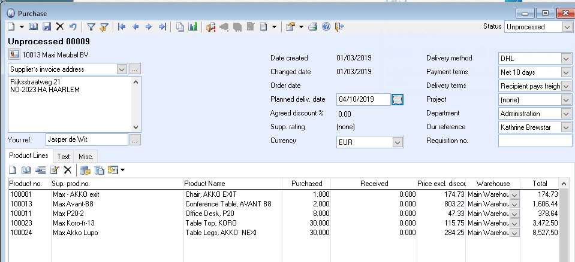Edit product line with the pencil icon

pyautogui.click(x=55, y=170)
